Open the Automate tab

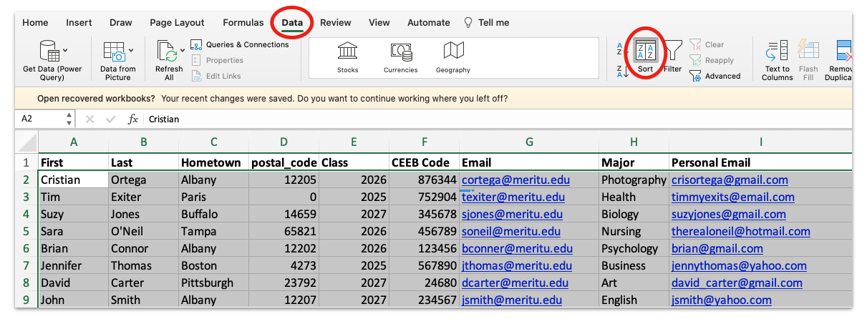pyautogui.click(x=428, y=22)
